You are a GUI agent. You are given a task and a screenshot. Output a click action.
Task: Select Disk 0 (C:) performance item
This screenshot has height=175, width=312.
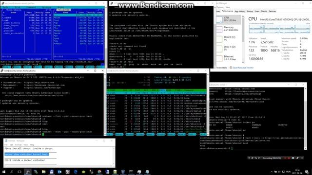coord(229,38)
